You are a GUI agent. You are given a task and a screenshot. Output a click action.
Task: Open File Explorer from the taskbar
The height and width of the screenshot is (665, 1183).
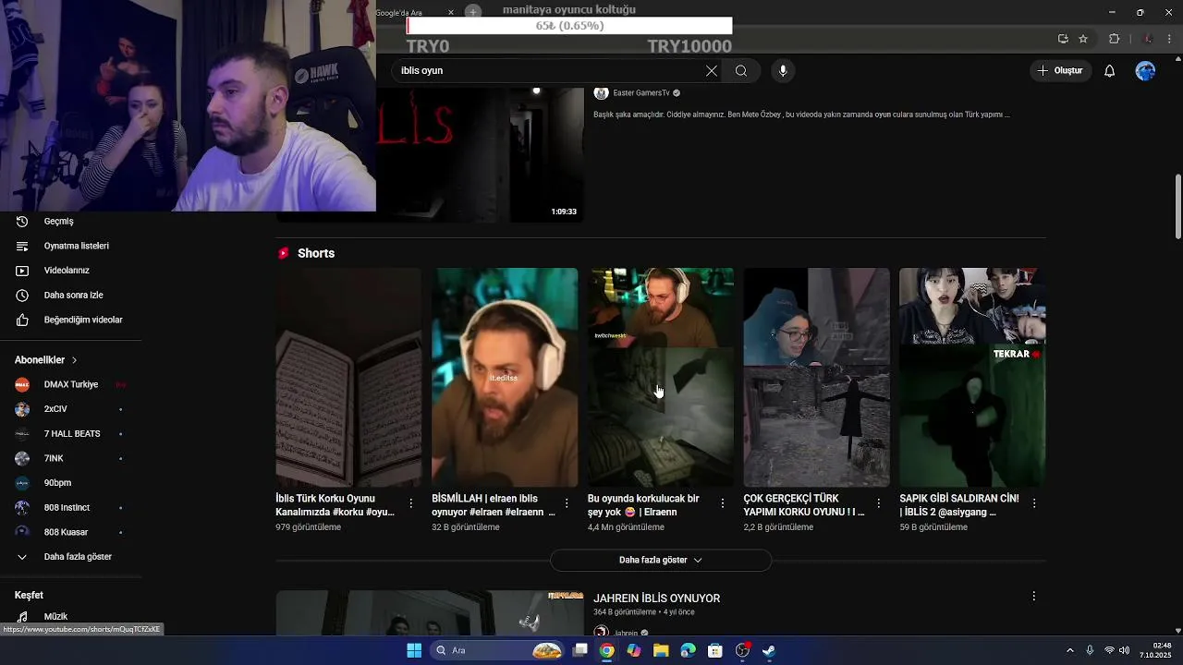pyautogui.click(x=661, y=650)
